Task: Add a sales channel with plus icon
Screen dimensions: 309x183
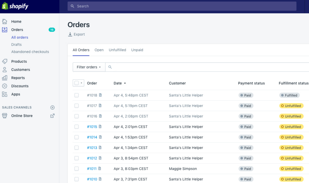Action: pyautogui.click(x=53, y=107)
